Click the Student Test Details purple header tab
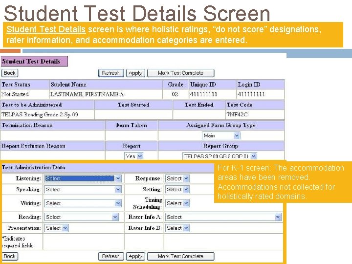352x264 pixels. (x=34, y=61)
